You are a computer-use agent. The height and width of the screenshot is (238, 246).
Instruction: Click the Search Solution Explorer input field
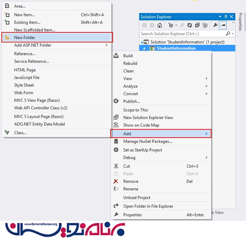(x=181, y=34)
